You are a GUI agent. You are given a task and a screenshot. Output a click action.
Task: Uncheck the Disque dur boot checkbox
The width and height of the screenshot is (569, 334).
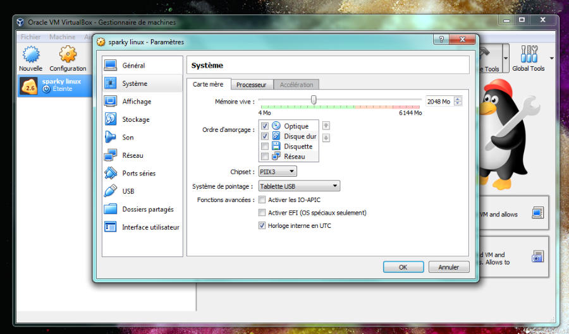click(x=265, y=136)
